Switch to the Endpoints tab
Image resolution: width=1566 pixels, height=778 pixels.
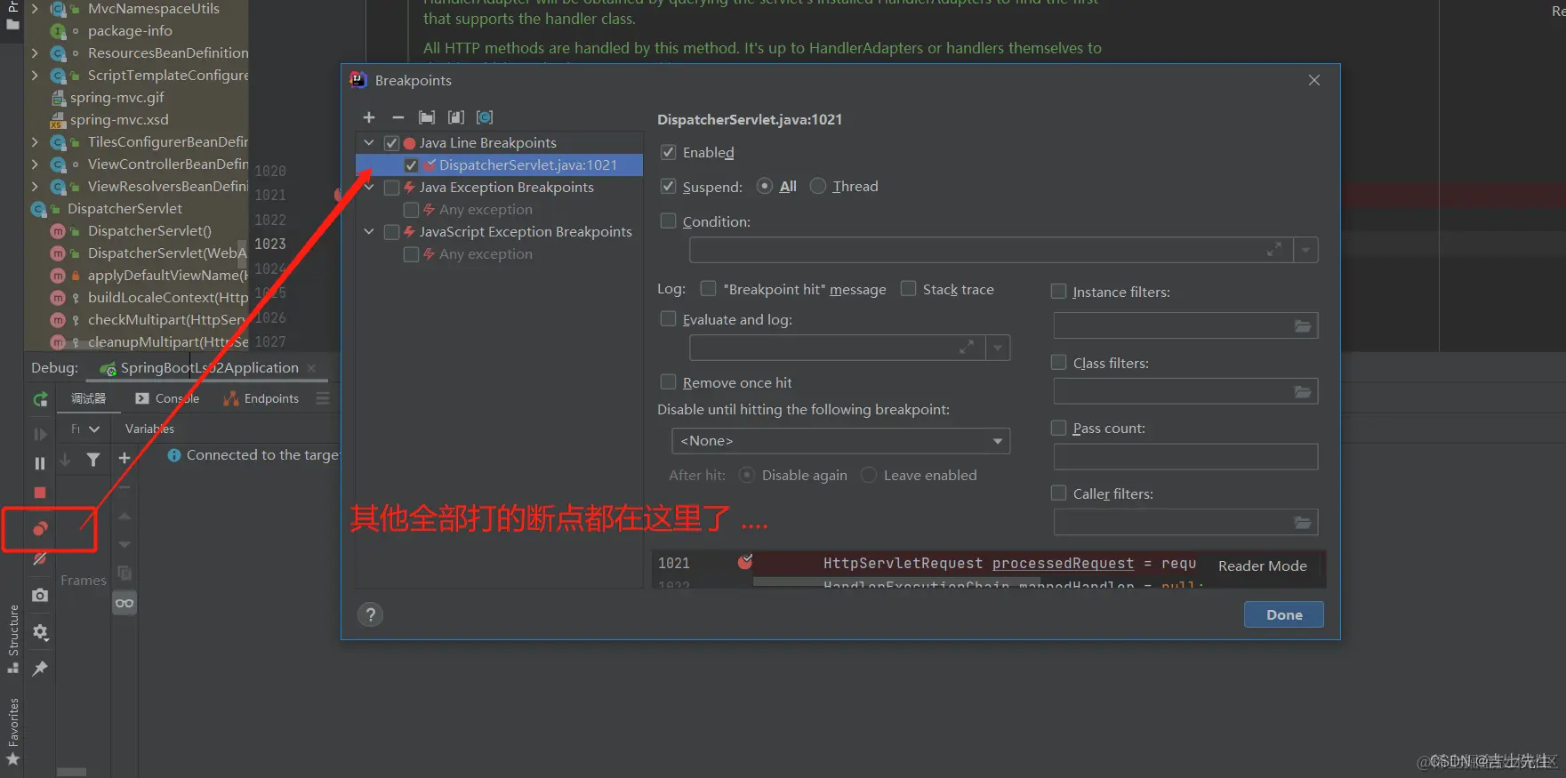pyautogui.click(x=261, y=398)
